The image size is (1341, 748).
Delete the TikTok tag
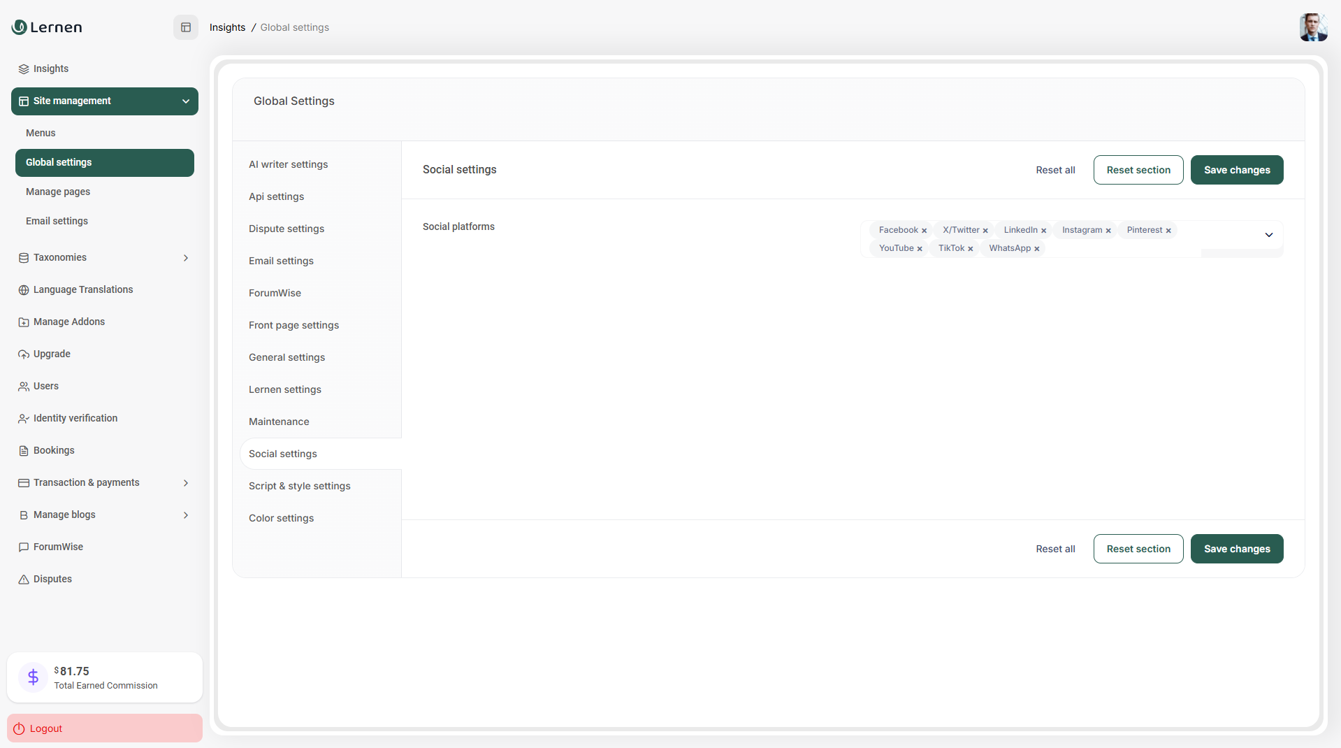pos(970,249)
